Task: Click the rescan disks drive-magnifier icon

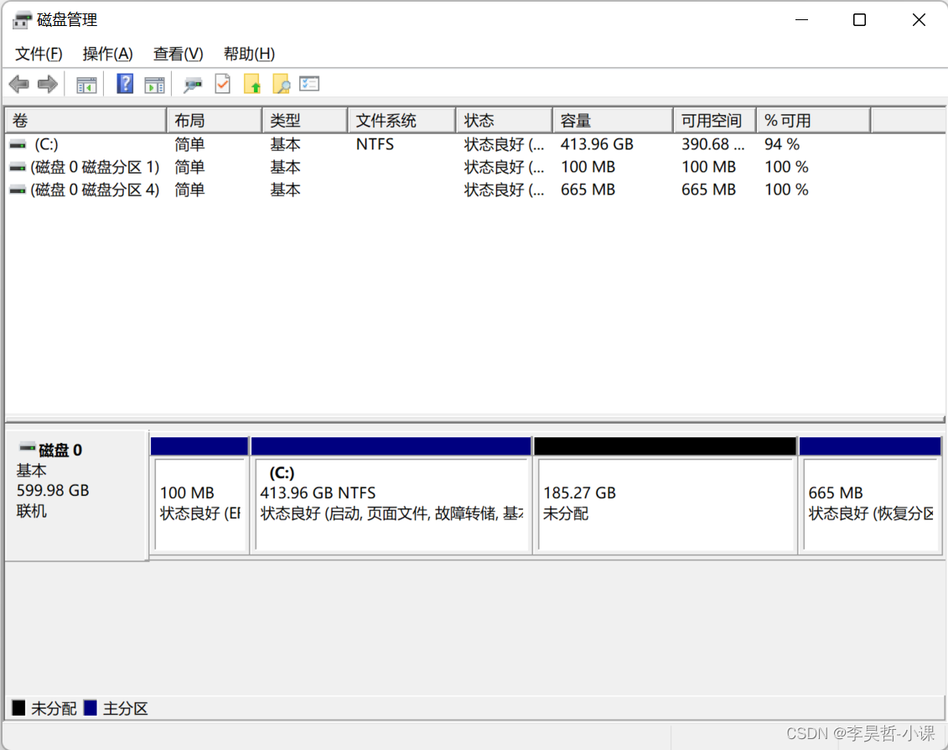Action: [193, 85]
